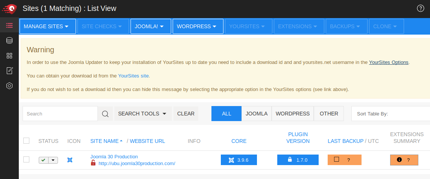Open the grid dashboard sidebar icon
Screen dimensions: 430x179
coord(9,56)
